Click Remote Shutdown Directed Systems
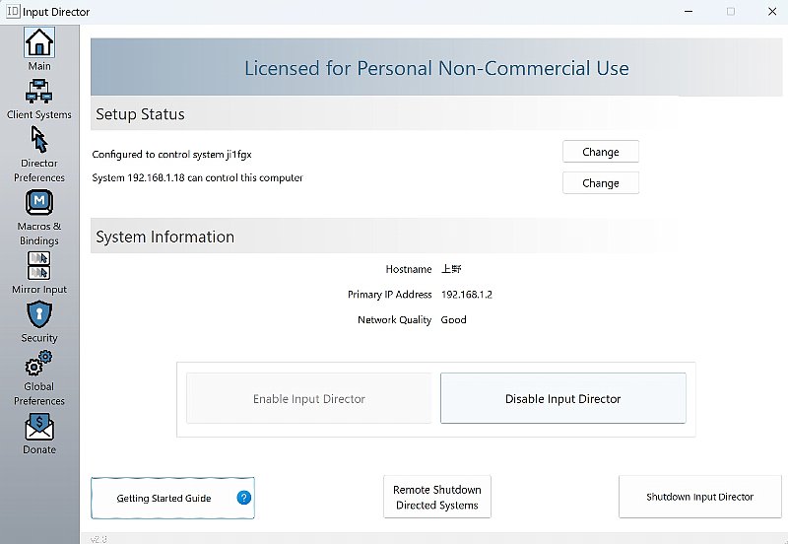Screen dimensions: 788x544 tap(437, 498)
